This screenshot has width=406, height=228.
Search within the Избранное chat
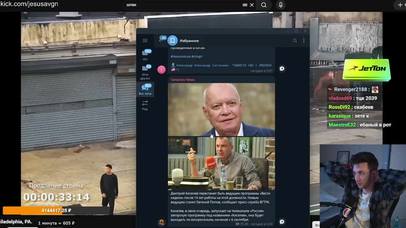(x=295, y=41)
